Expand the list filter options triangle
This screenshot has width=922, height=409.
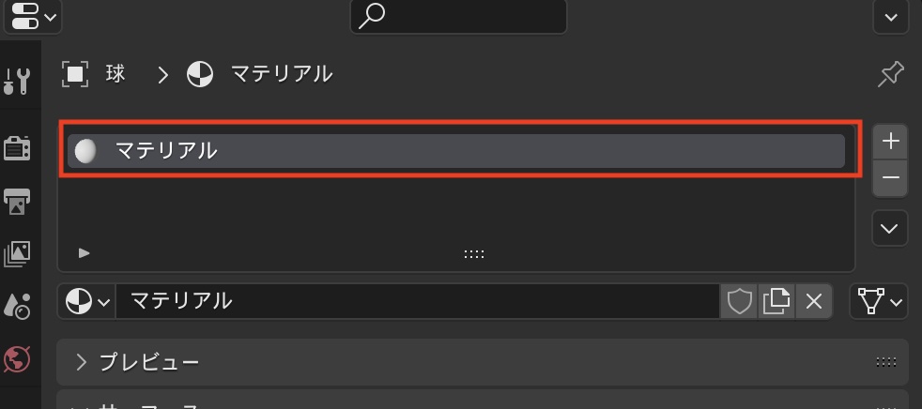click(x=85, y=252)
